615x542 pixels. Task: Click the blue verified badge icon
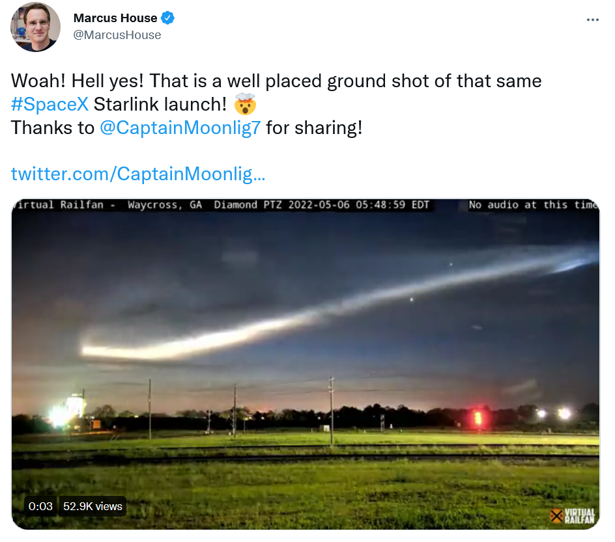pyautogui.click(x=168, y=18)
